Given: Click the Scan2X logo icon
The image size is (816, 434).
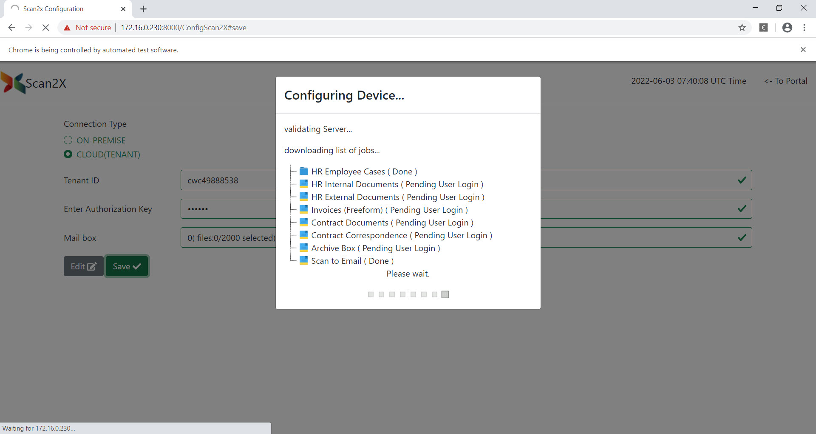Looking at the screenshot, I should pyautogui.click(x=14, y=83).
